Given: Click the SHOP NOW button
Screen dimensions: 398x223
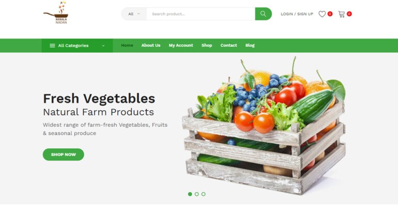Looking at the screenshot, I should coord(64,155).
